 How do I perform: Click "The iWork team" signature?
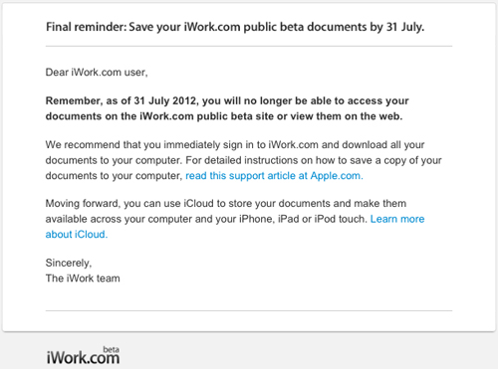coord(83,278)
